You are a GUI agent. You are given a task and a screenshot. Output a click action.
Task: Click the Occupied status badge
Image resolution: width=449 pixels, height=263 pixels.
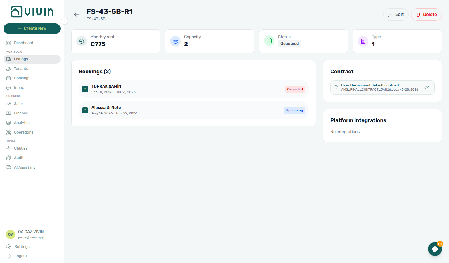point(289,44)
